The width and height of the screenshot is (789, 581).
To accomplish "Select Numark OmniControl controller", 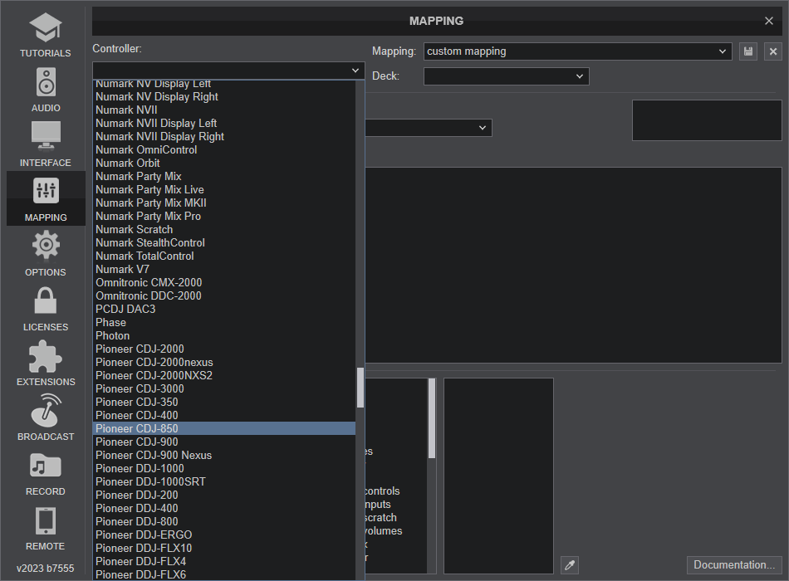I will (x=224, y=150).
